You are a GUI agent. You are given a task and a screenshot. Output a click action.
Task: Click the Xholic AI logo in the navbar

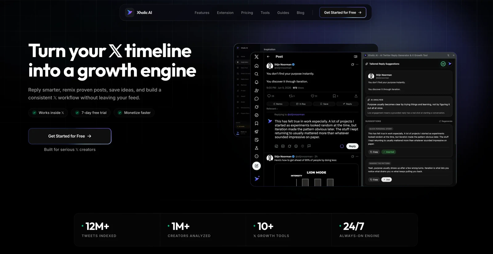138,13
